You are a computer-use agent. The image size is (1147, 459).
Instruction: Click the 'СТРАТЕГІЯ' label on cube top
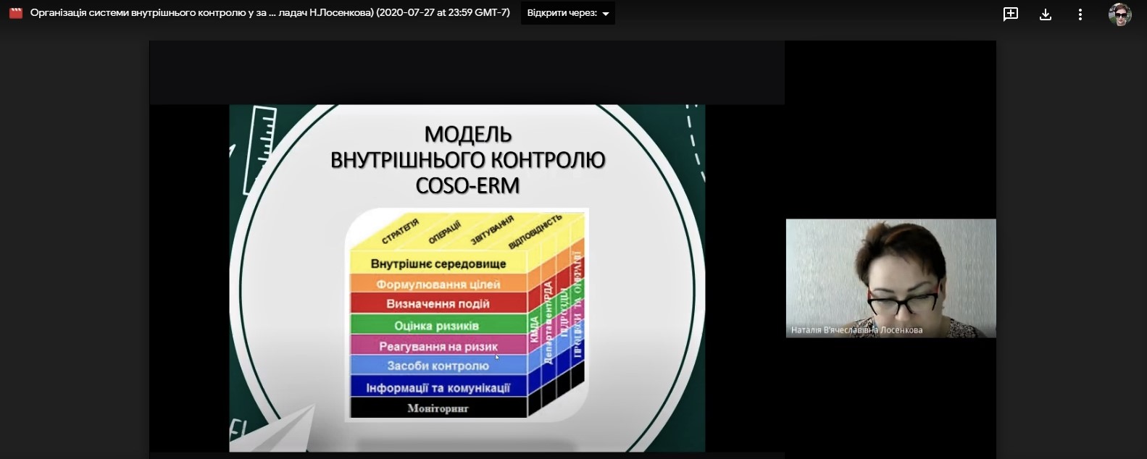click(x=400, y=232)
